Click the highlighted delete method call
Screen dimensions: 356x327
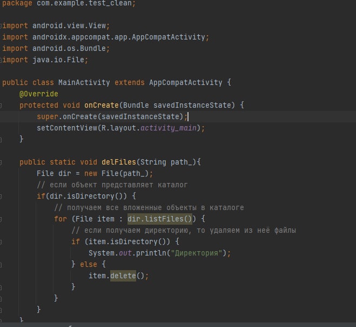tap(123, 276)
